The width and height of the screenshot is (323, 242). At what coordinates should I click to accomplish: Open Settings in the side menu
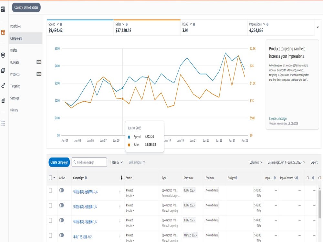15,98
